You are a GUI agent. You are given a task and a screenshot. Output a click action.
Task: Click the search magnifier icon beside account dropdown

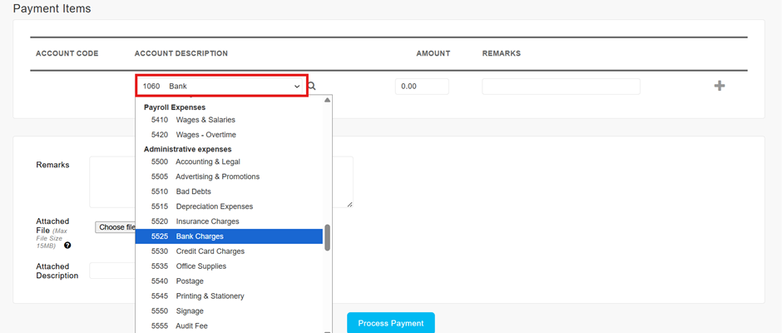(x=312, y=86)
